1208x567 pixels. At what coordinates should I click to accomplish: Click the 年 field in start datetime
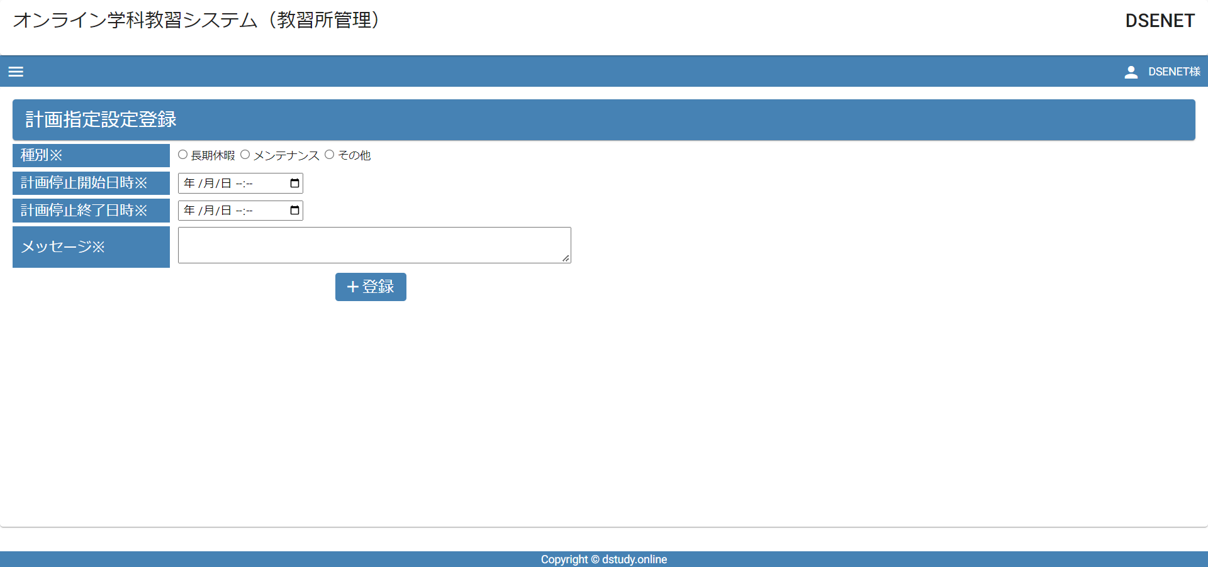coord(189,184)
